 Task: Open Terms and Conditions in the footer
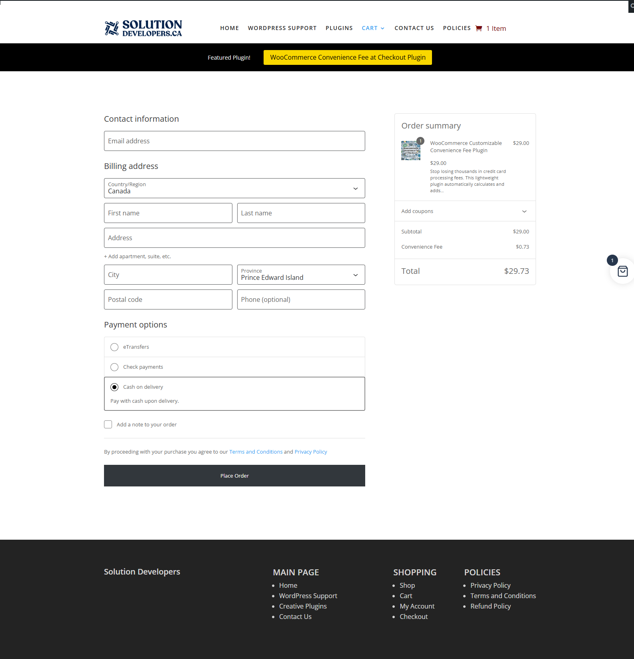(x=503, y=596)
